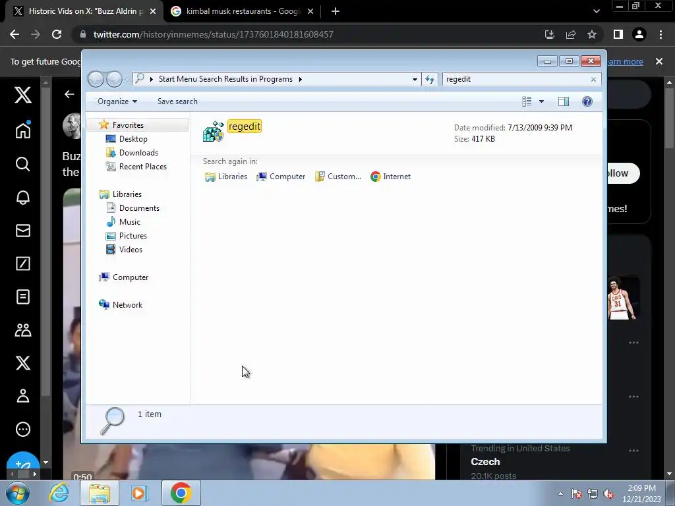
Task: Open Chrome three-dot menu
Action: (660, 34)
